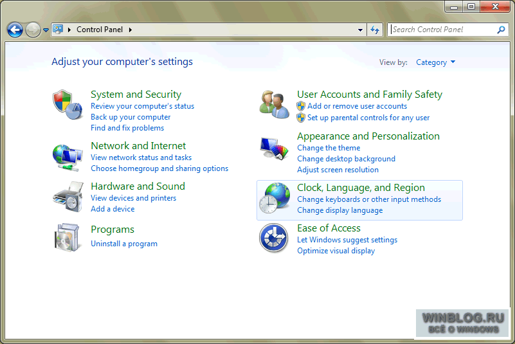
Task: Click Set up parental controls for any user
Action: click(368, 118)
